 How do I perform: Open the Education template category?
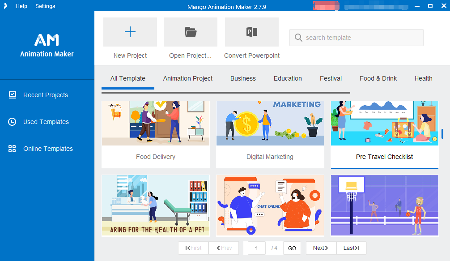[x=288, y=78]
